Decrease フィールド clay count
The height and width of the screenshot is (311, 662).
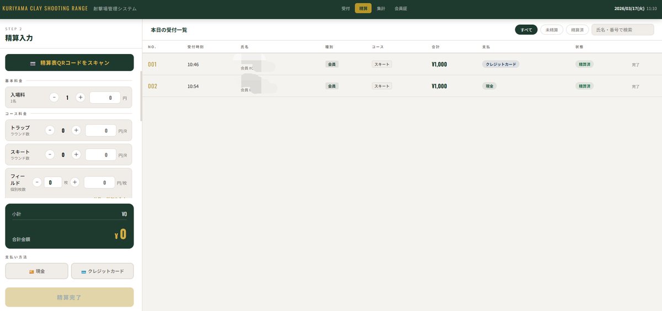point(37,182)
